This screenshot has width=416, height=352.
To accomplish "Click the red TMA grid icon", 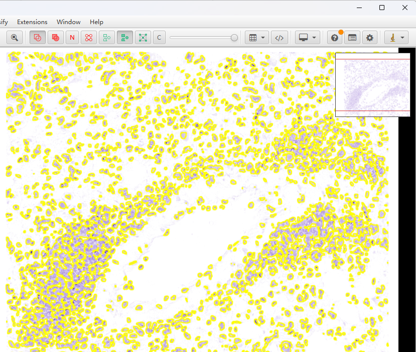I will point(89,38).
